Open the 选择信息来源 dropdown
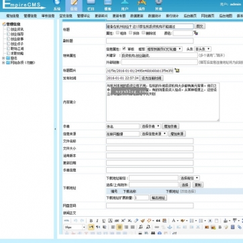Viewport: 243px width, 243px height. click(154, 134)
